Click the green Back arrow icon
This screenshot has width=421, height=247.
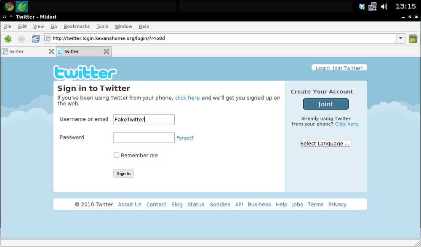click(x=8, y=39)
